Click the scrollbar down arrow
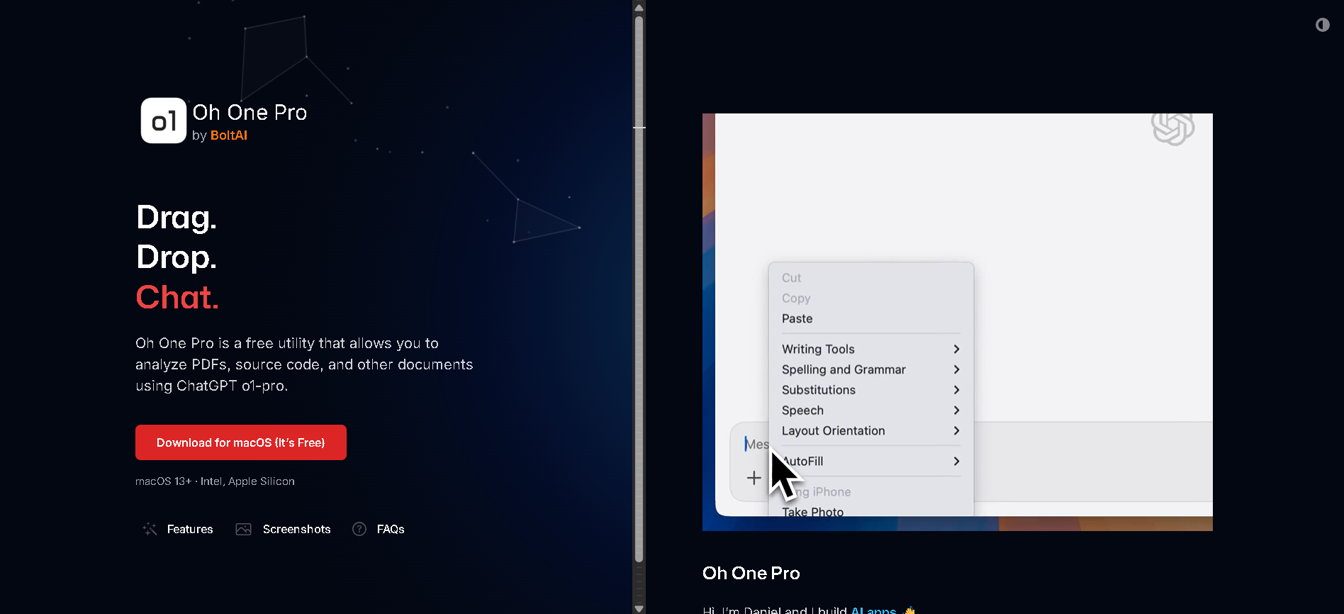Image resolution: width=1344 pixels, height=614 pixels. point(639,608)
